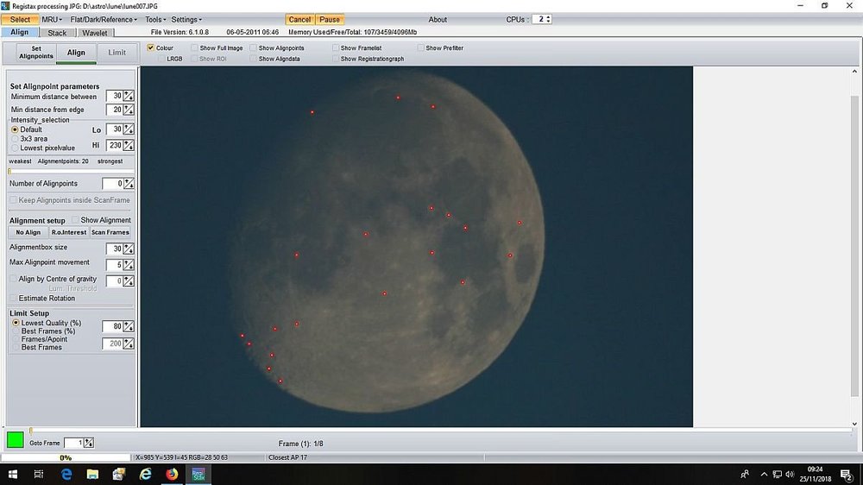863x485 pixels.
Task: Open the About menu item
Action: click(438, 19)
